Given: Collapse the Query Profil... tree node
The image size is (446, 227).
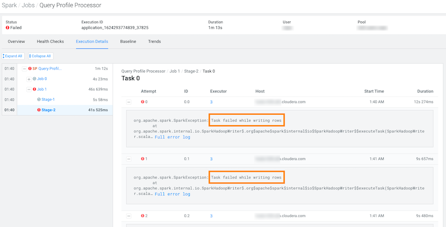Looking at the screenshot, I should pos(24,69).
